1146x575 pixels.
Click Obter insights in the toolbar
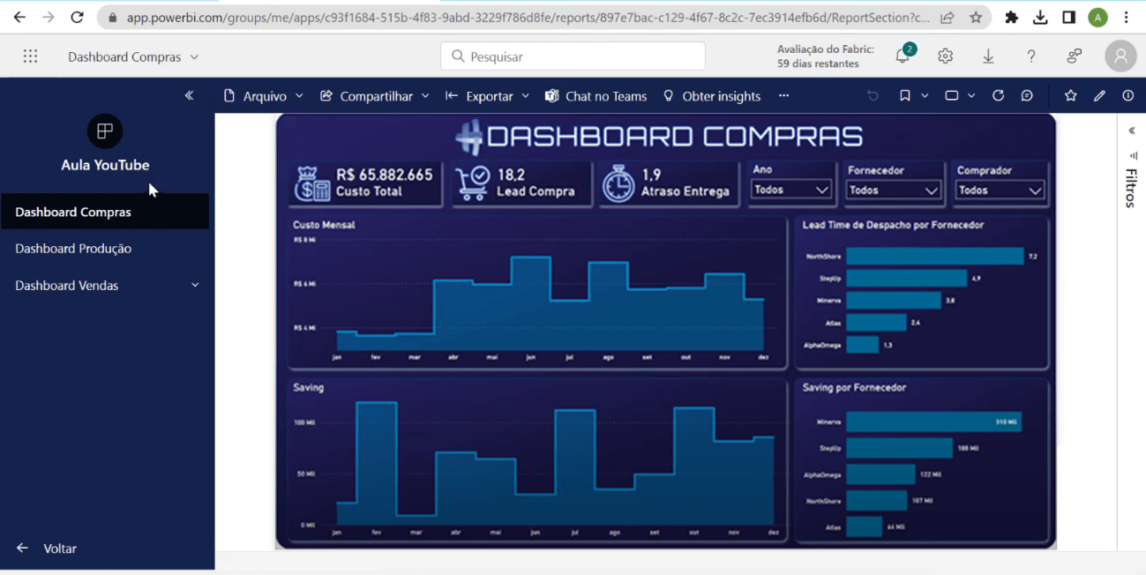tap(712, 95)
